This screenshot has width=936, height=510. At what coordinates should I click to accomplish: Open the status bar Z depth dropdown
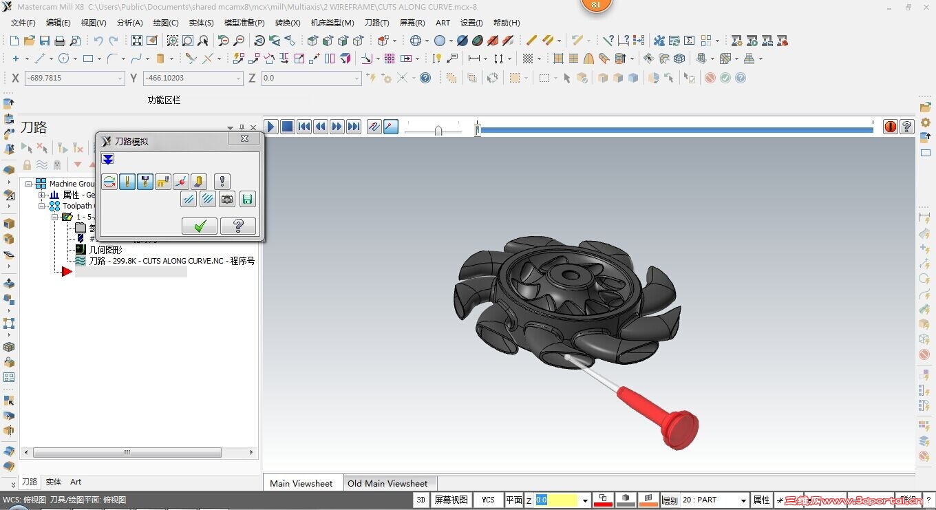pos(585,500)
